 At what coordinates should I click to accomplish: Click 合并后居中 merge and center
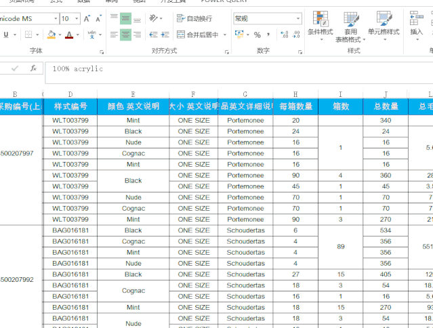point(198,35)
